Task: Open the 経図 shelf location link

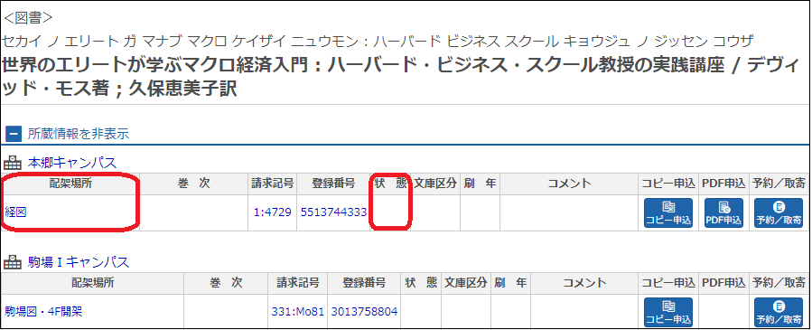Action: point(15,212)
